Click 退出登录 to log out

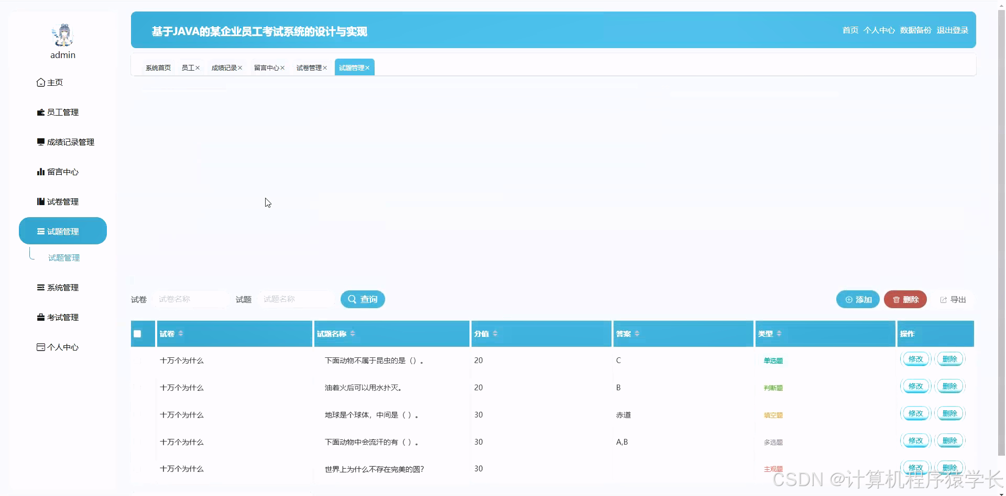coord(952,30)
